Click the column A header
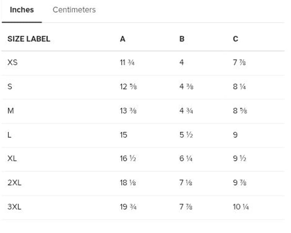The width and height of the screenshot is (291, 233). pos(122,39)
